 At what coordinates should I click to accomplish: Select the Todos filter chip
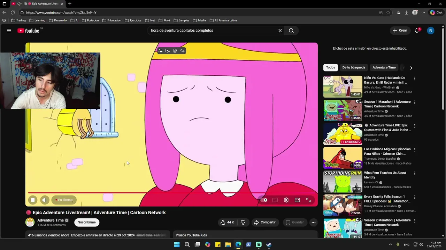coord(331,67)
